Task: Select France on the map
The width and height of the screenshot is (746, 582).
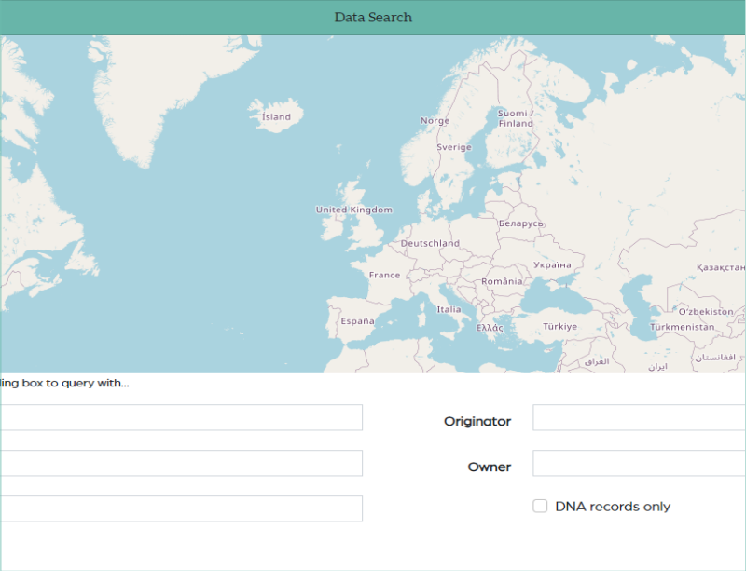Action: 384,275
